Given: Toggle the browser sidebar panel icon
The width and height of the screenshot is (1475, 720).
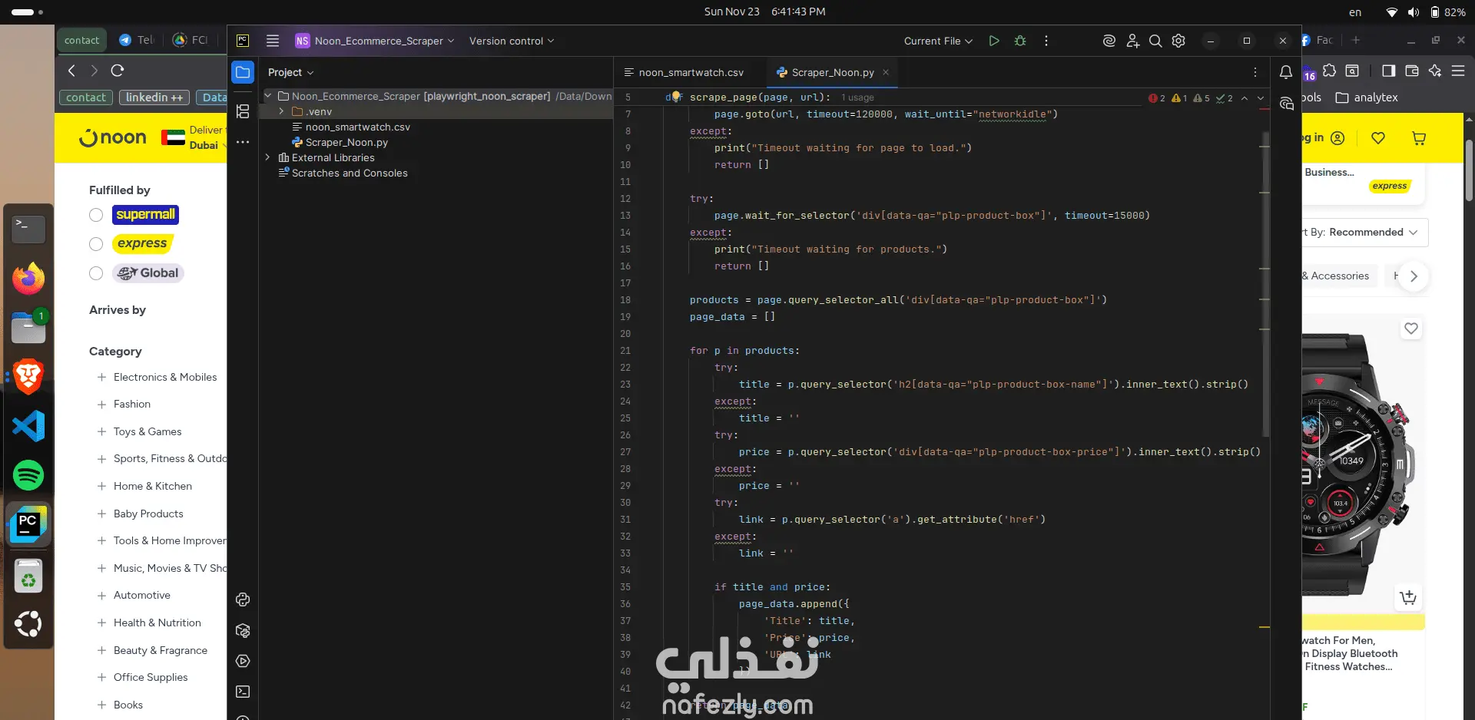Looking at the screenshot, I should 1388,71.
